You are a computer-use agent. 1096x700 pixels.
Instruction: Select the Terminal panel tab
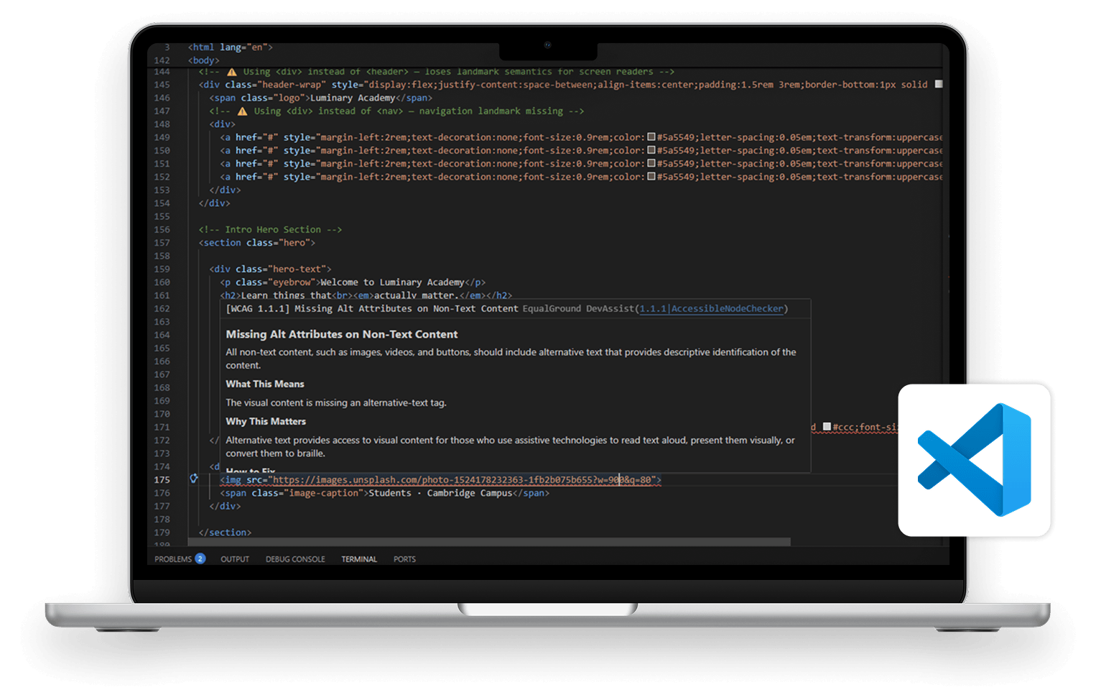click(359, 559)
